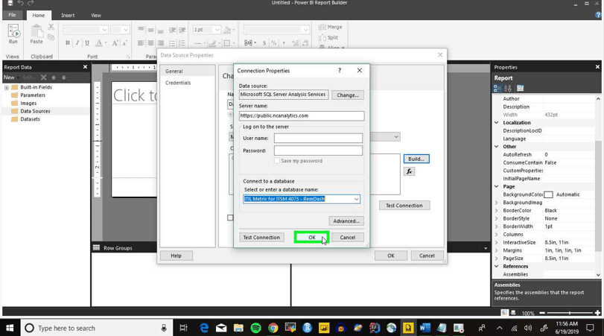Click the expression fx button
This screenshot has height=336, width=604.
pyautogui.click(x=409, y=171)
